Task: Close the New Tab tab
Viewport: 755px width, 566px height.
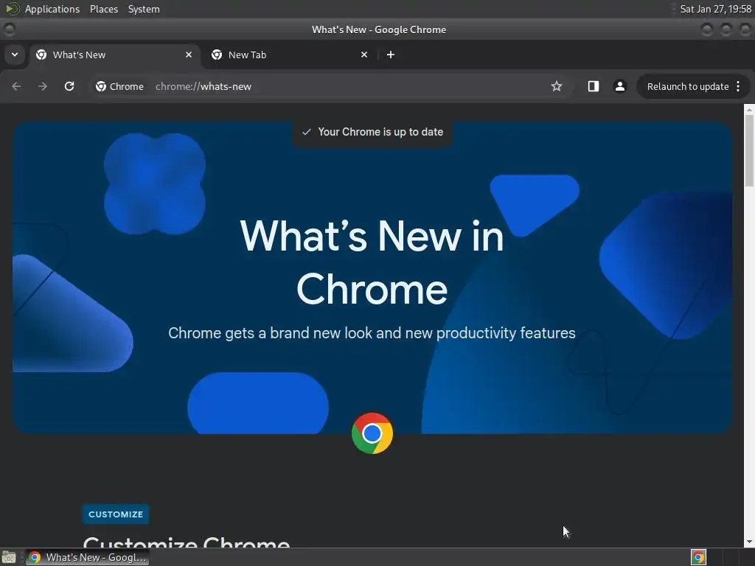Action: tap(364, 55)
